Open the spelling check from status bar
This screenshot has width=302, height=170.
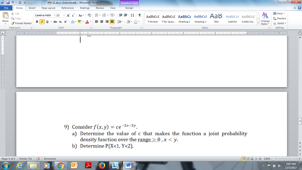(x=37, y=159)
